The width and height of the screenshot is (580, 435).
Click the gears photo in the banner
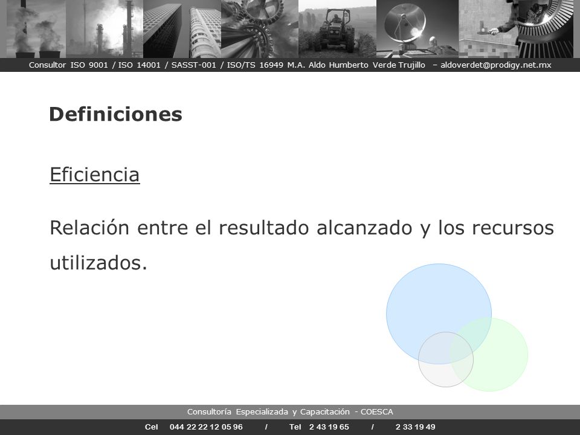[260, 29]
